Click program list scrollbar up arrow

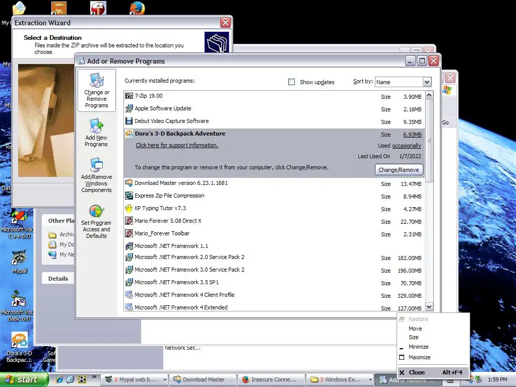[429, 95]
